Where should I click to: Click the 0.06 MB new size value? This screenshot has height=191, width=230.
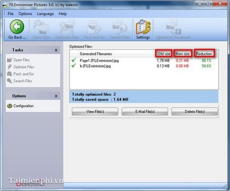tap(182, 66)
